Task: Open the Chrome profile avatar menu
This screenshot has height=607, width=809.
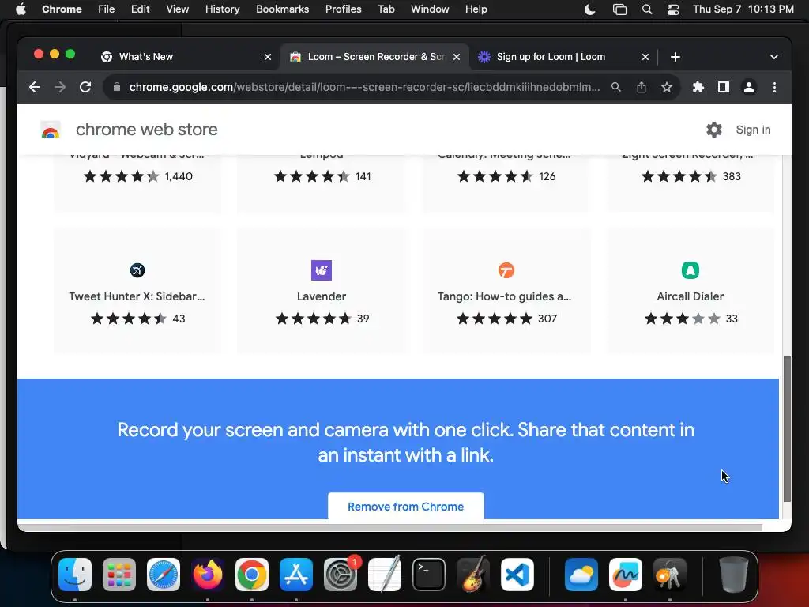Action: coord(749,87)
